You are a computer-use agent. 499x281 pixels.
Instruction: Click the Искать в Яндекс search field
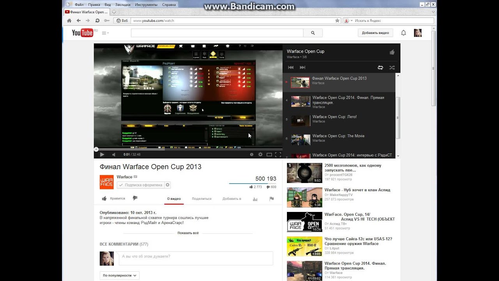(393, 21)
